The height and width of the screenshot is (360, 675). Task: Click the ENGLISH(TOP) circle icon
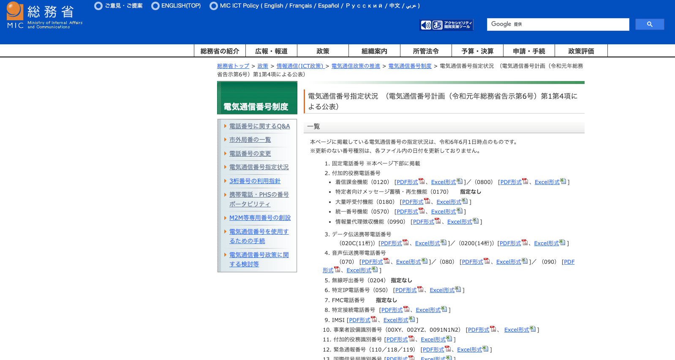[x=155, y=6]
